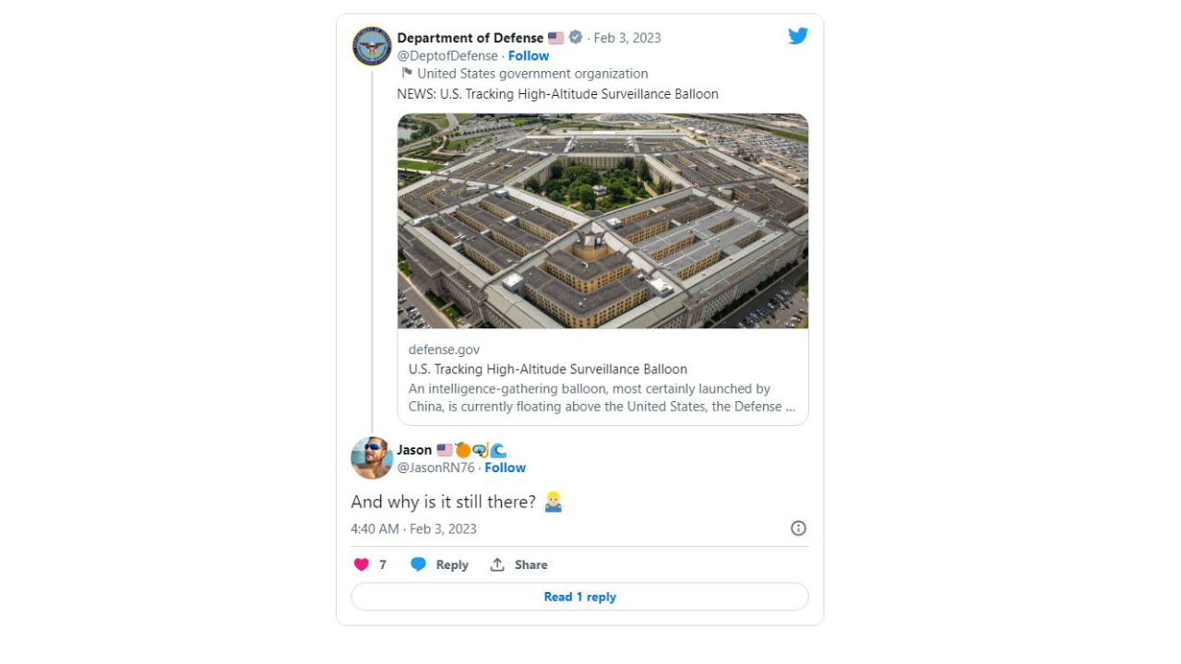Follow the @DeptofDefense account
Viewport: 1181px width, 664px height.
tap(529, 55)
